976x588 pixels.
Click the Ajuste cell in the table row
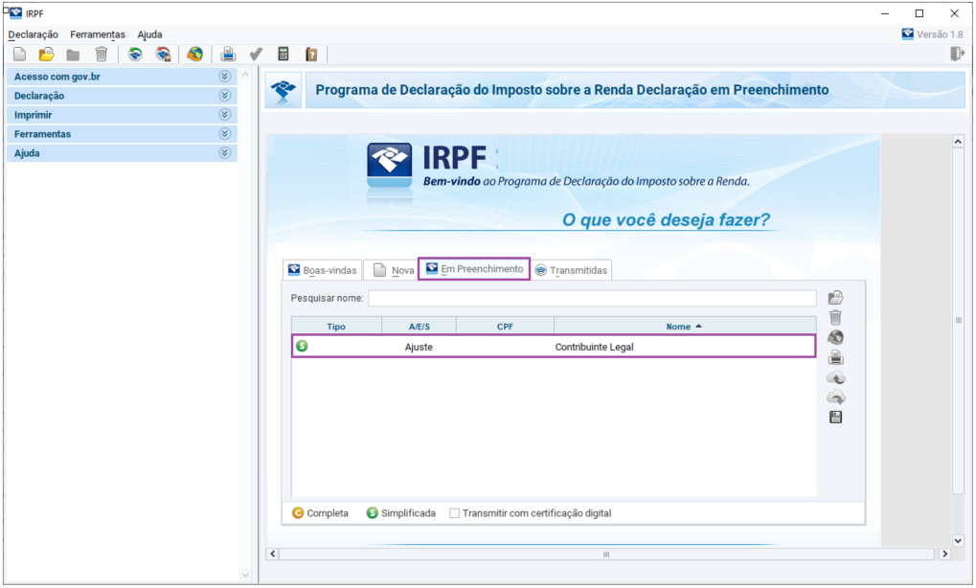coord(419,348)
